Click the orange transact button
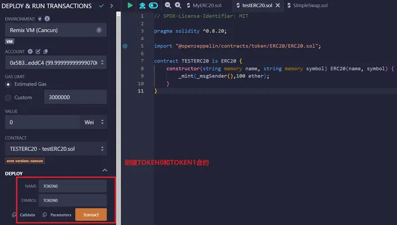The height and width of the screenshot is (225, 397). [x=91, y=215]
